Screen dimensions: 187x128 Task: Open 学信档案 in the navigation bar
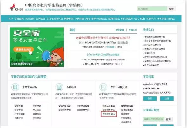[80, 19]
